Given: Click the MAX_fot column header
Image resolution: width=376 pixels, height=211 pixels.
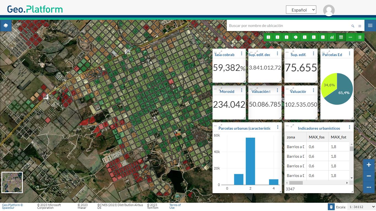Looking at the screenshot, I should [339, 137].
